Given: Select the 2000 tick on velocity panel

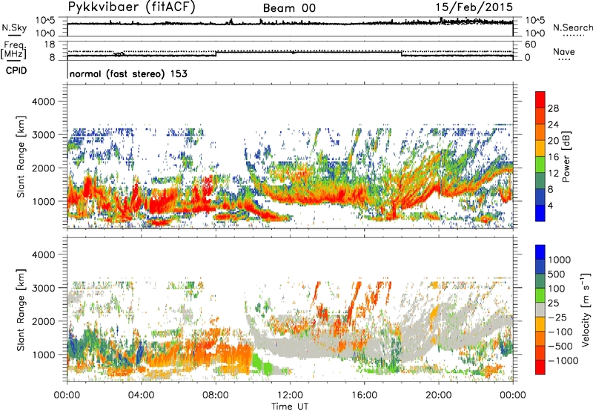Looking at the screenshot, I should pyautogui.click(x=44, y=321).
